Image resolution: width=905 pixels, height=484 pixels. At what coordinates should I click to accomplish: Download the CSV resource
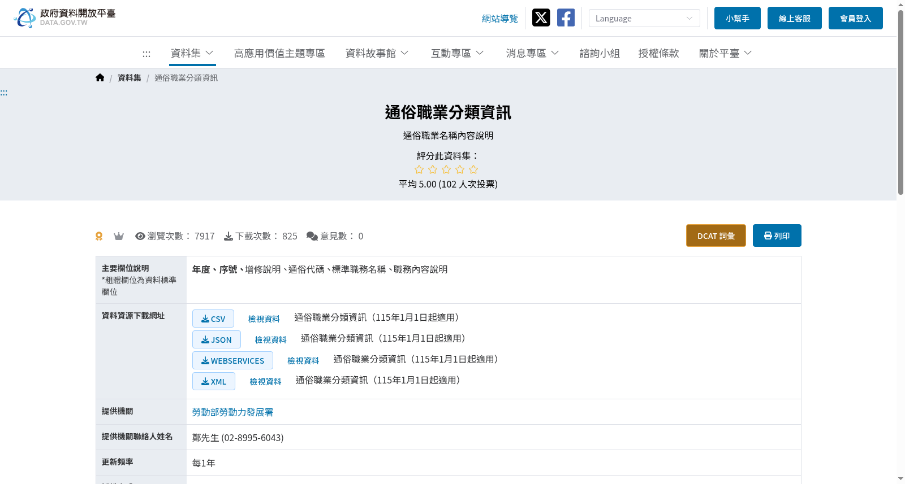click(213, 319)
